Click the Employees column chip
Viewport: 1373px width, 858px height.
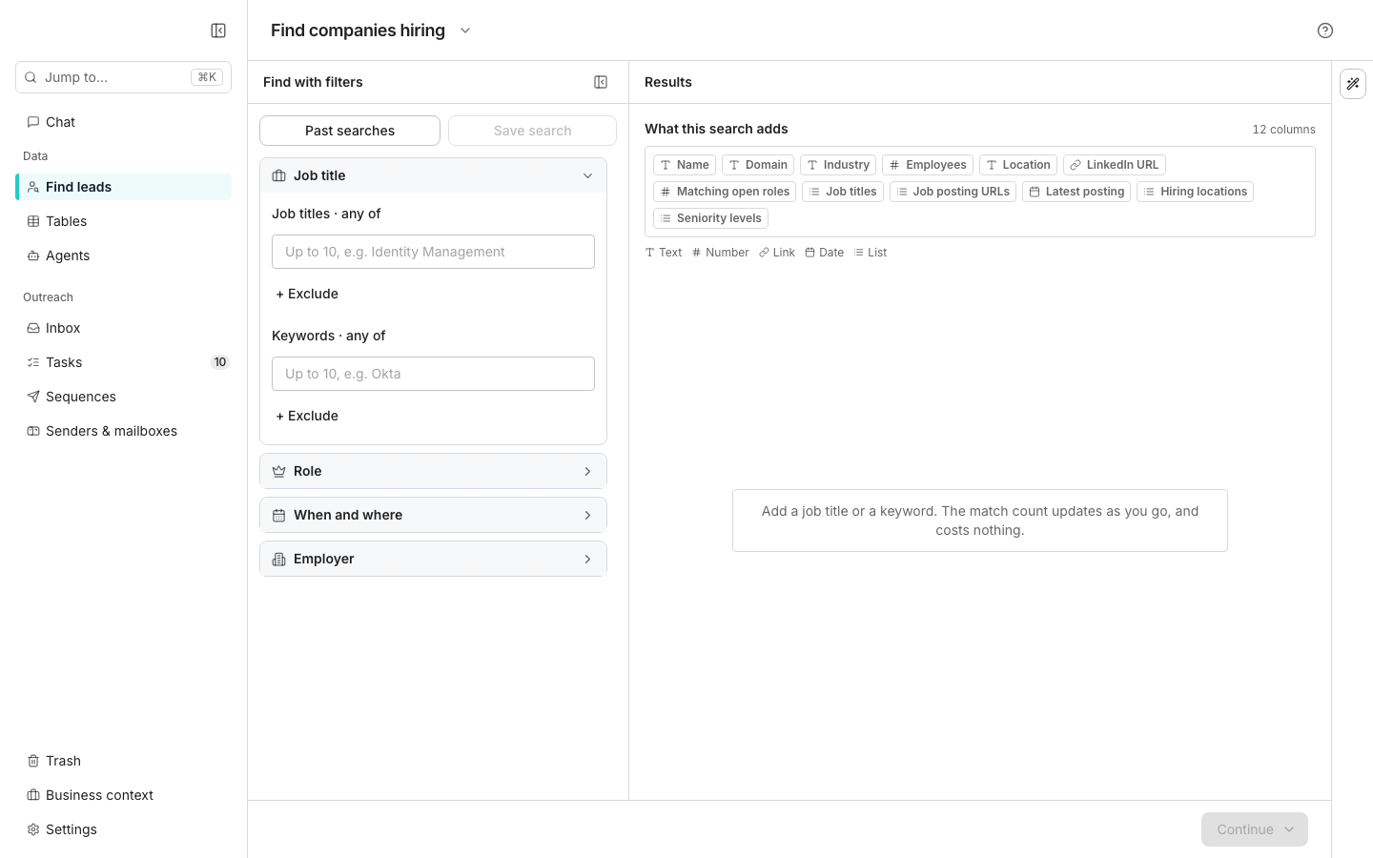point(928,165)
